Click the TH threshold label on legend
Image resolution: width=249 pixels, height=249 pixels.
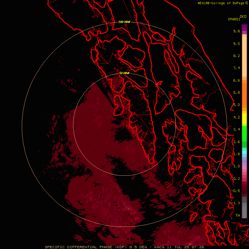238,216
